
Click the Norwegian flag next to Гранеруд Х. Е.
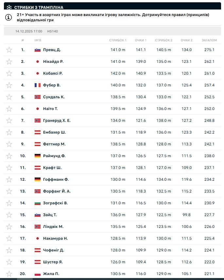(x=38, y=121)
